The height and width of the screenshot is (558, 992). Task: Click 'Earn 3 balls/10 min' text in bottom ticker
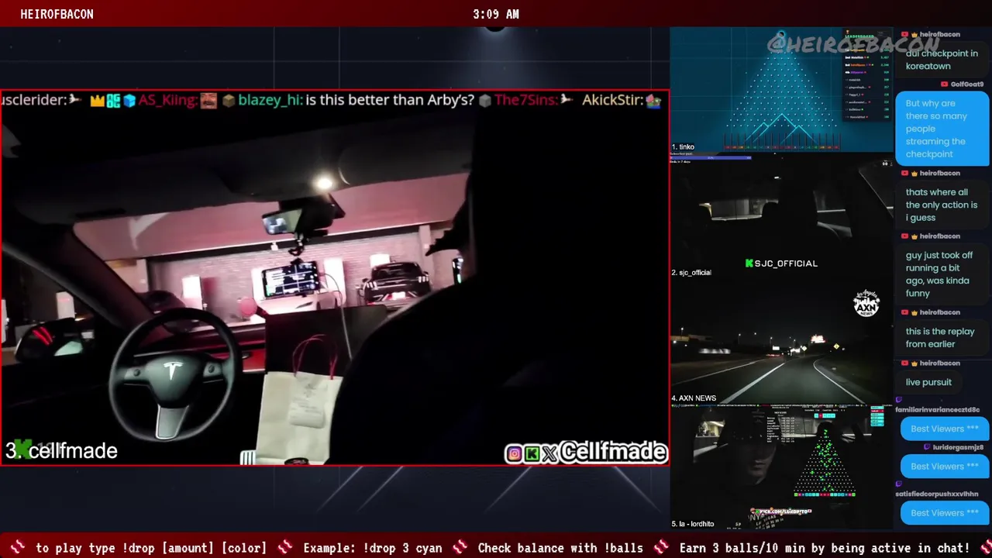click(742, 548)
